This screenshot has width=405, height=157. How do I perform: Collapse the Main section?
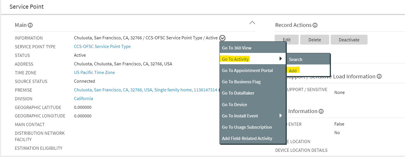click(252, 23)
